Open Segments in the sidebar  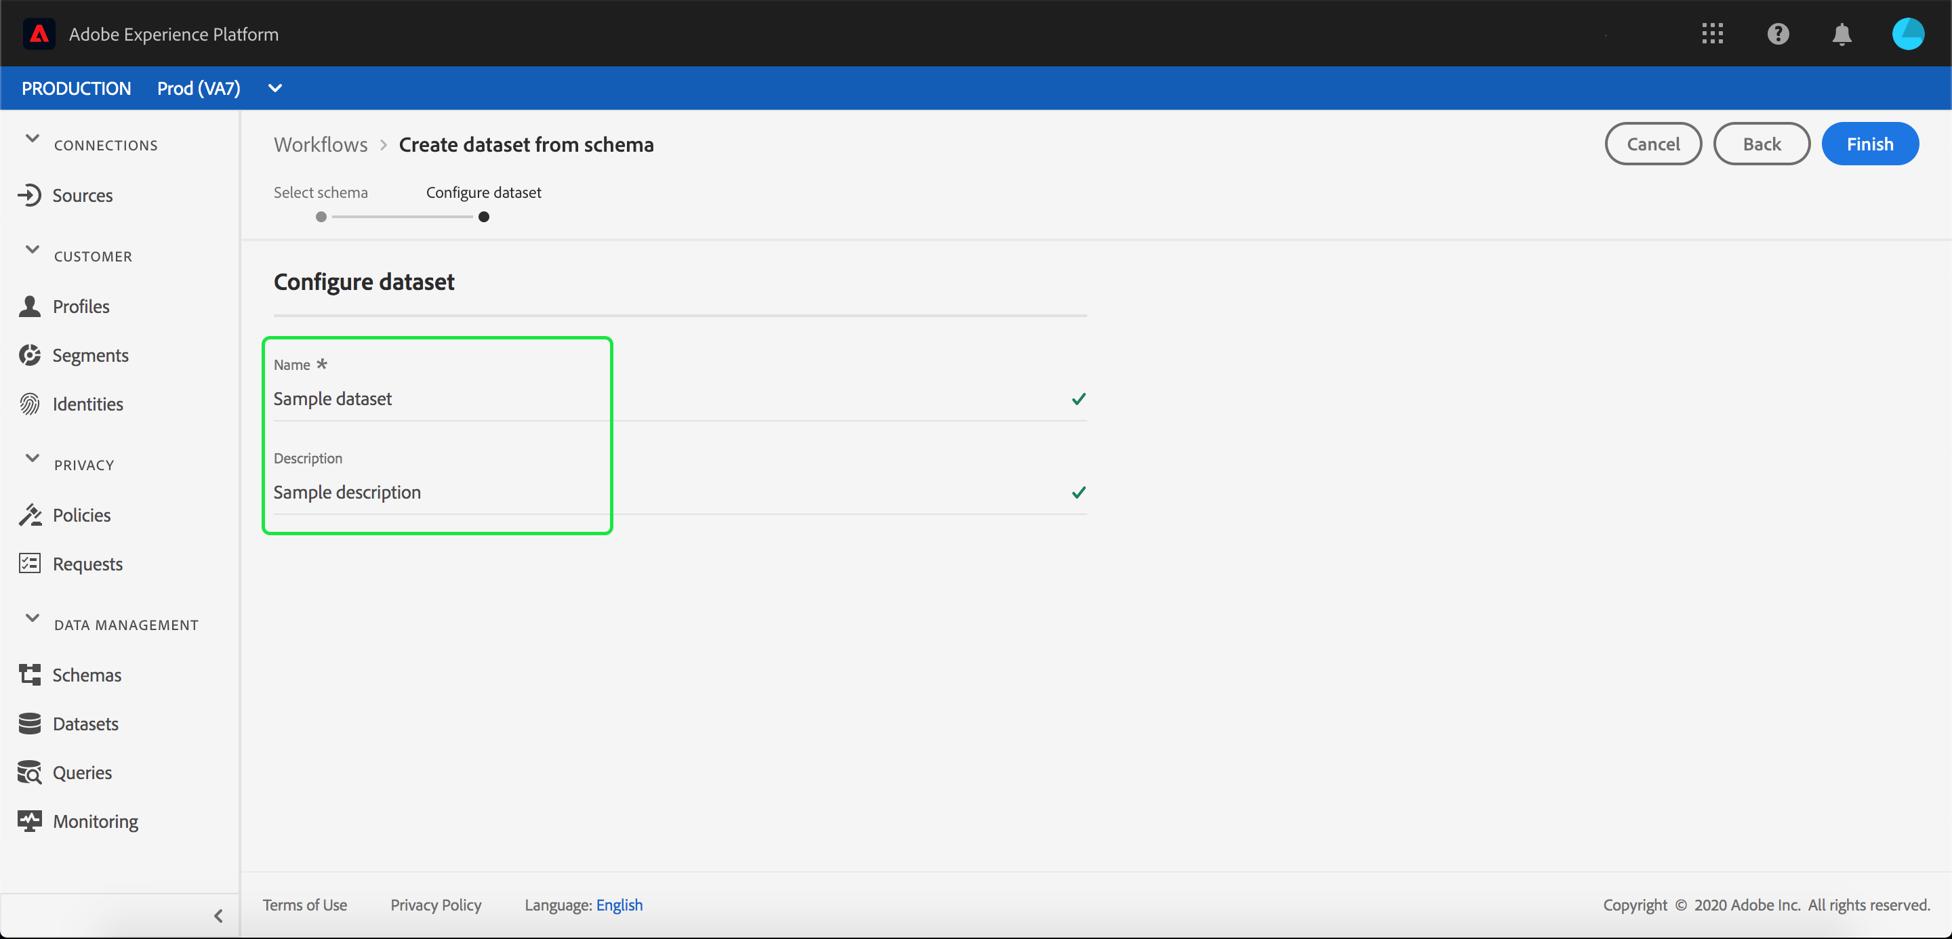pyautogui.click(x=89, y=354)
